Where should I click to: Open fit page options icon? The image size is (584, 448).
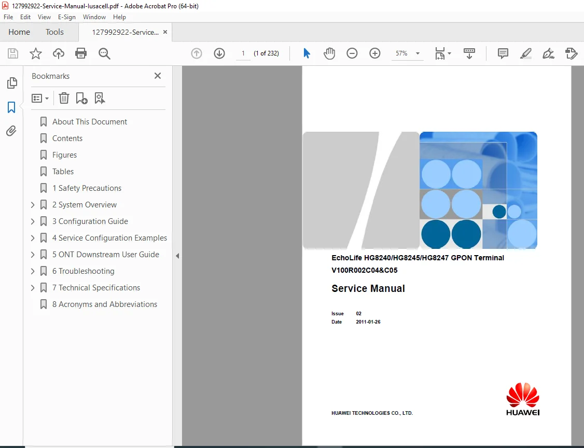[x=443, y=53]
